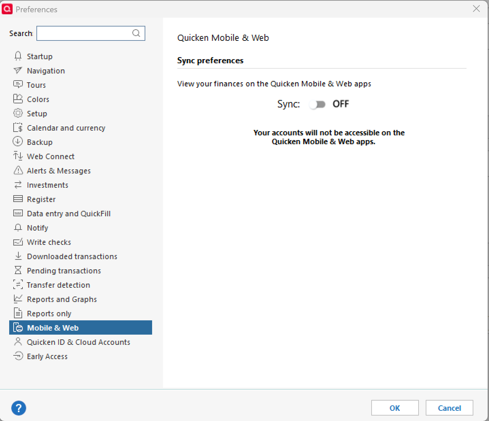Click the Transfer detection bracket icon
This screenshot has width=489, height=421.
(18, 284)
